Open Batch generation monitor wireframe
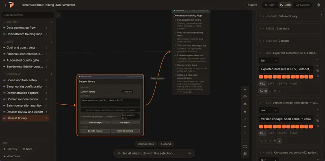The width and height of the screenshot is (325, 161). click(x=26, y=106)
